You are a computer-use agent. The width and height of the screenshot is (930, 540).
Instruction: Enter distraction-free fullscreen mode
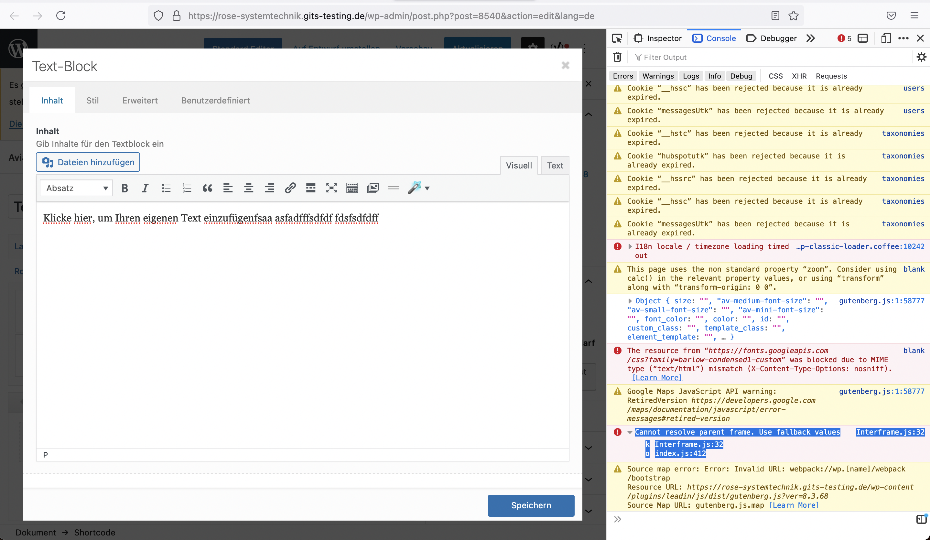331,188
